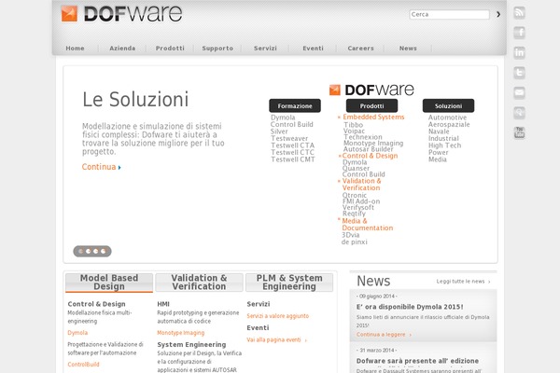The width and height of the screenshot is (560, 373).
Task: Open the orange Dymola link under Control & Design
Action: pyautogui.click(x=77, y=333)
